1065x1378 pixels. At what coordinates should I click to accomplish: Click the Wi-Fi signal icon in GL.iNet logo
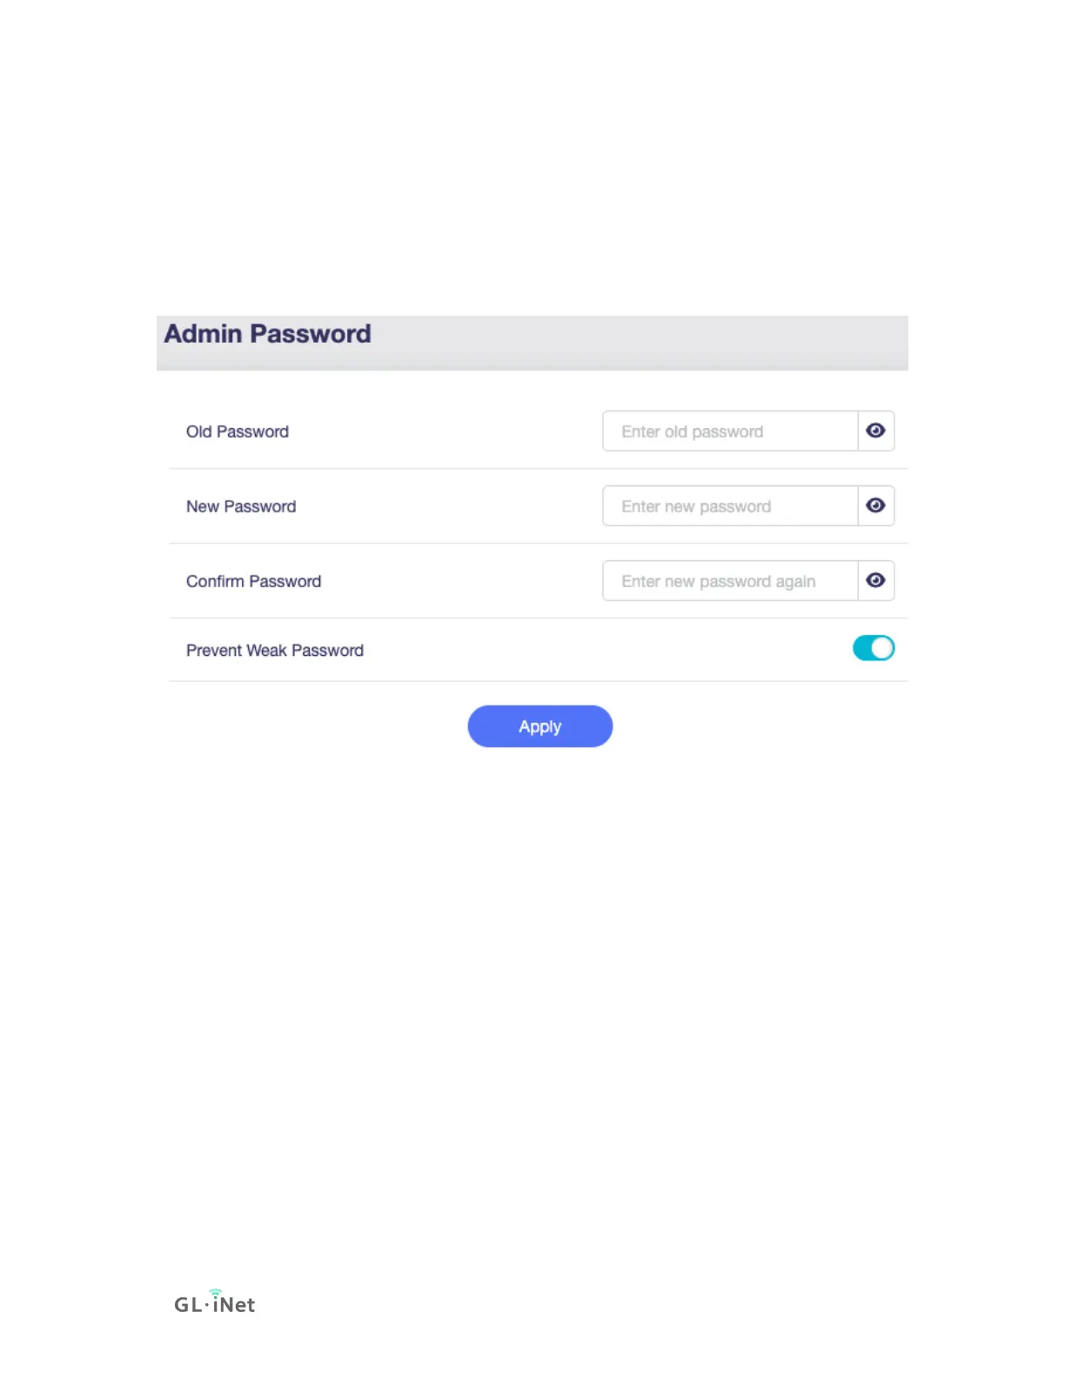tap(216, 1293)
